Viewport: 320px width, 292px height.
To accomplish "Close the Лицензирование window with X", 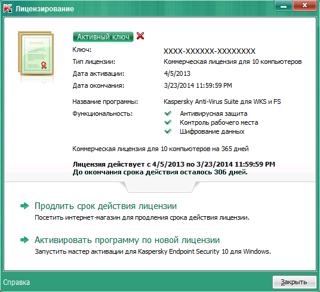I will [x=304, y=5].
